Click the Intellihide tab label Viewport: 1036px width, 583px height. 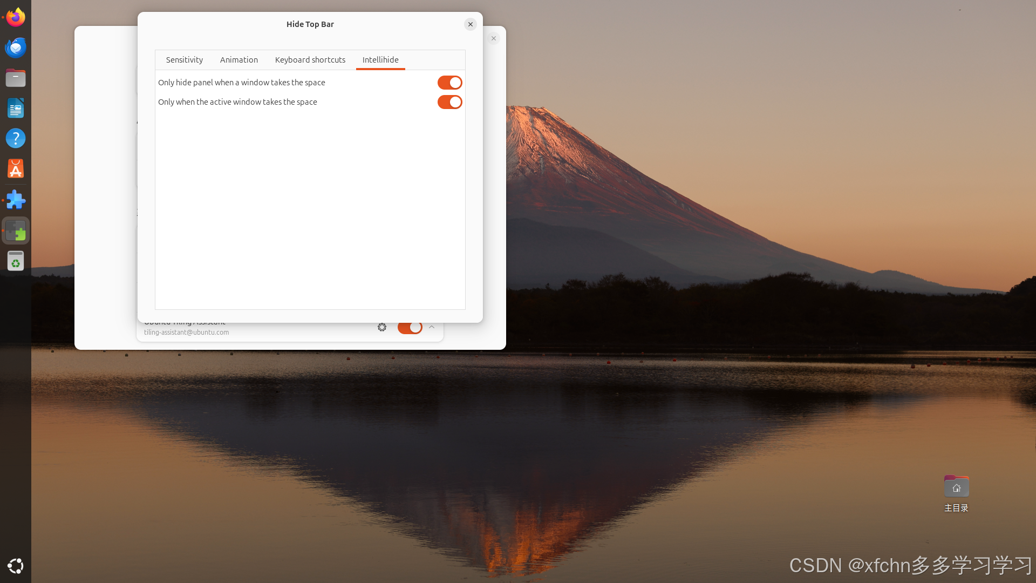tap(380, 59)
